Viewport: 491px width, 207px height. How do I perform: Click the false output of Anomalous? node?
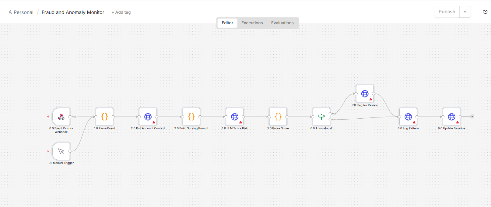coord(330,120)
